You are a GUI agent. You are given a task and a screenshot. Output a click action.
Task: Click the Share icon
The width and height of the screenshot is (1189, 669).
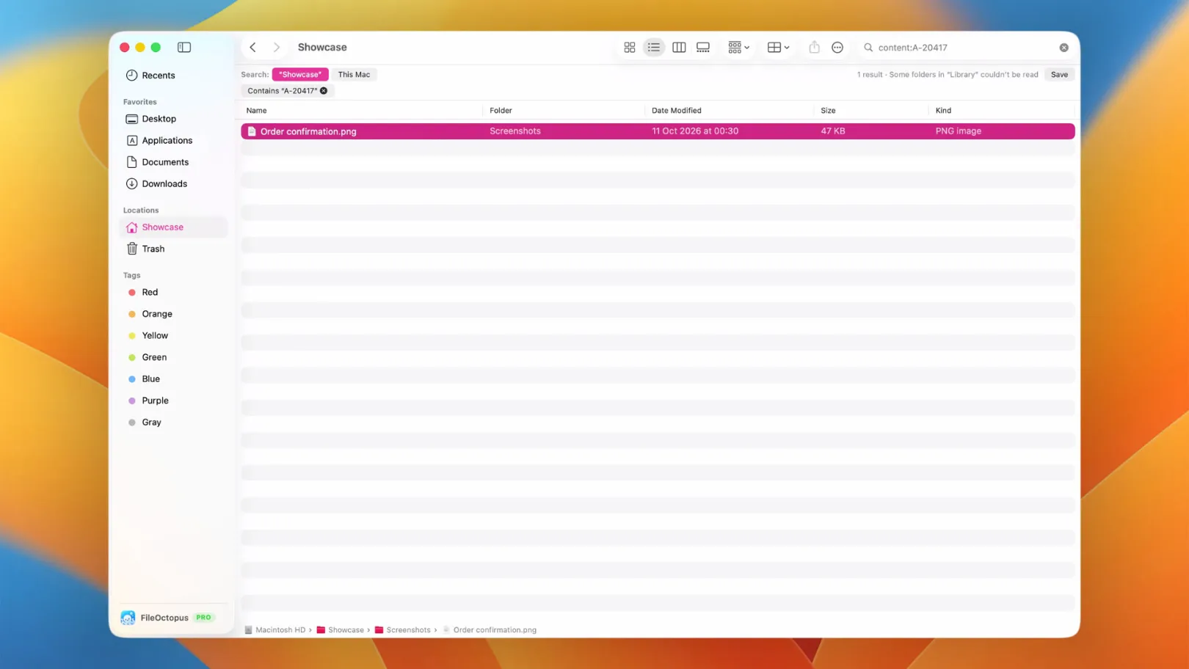pyautogui.click(x=814, y=47)
